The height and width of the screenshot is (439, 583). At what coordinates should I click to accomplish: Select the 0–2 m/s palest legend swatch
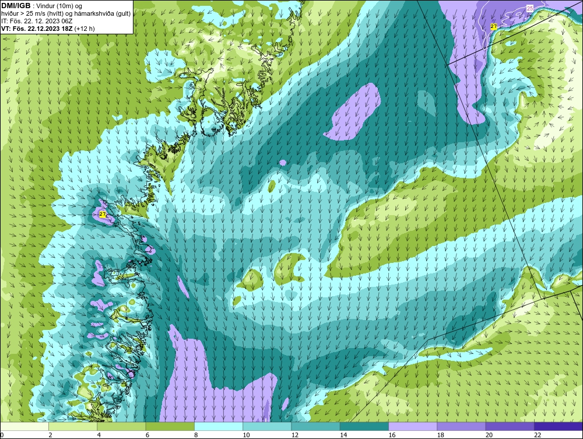pos(24,426)
